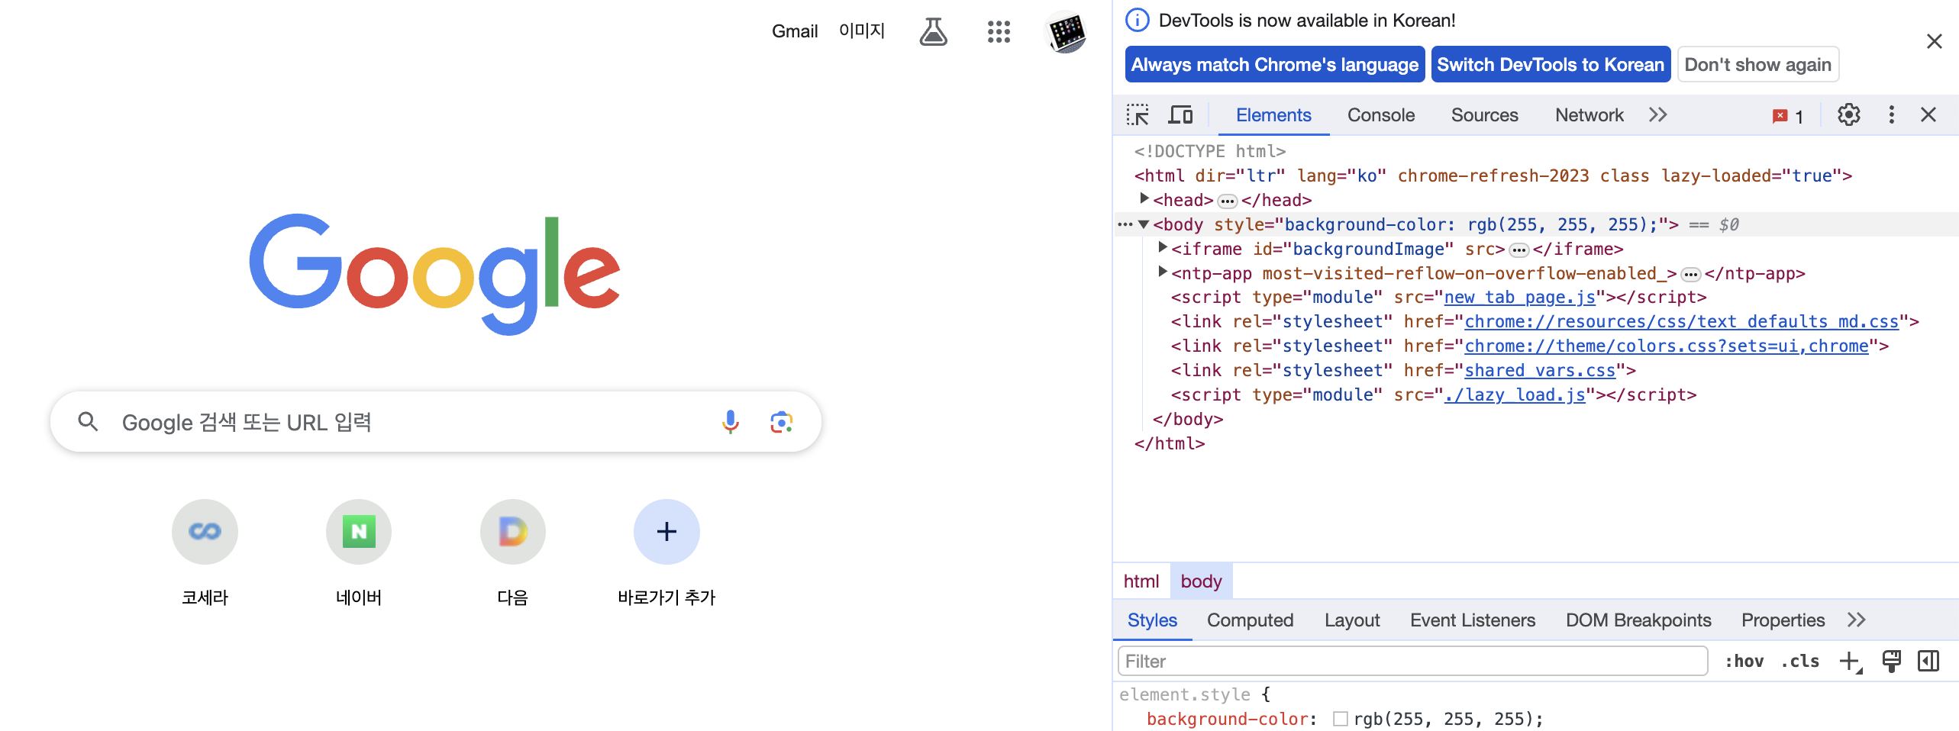Open the ./lazy_load.js link
Viewport: 1959px width, 731px height.
click(x=1515, y=394)
